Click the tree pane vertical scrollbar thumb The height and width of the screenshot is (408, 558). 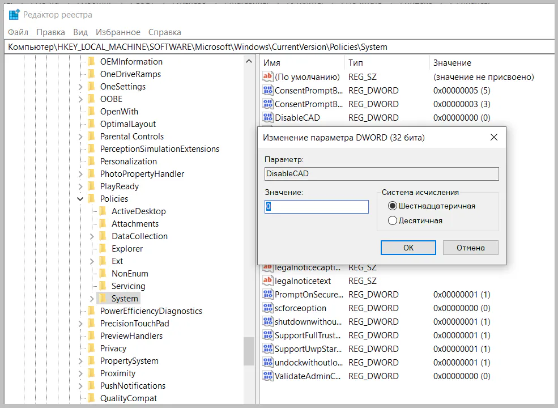tap(249, 351)
